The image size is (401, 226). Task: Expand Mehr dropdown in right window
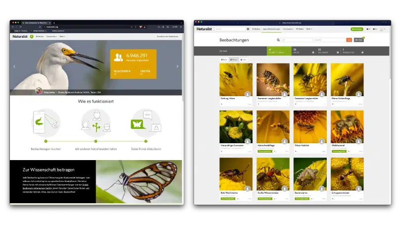click(309, 29)
